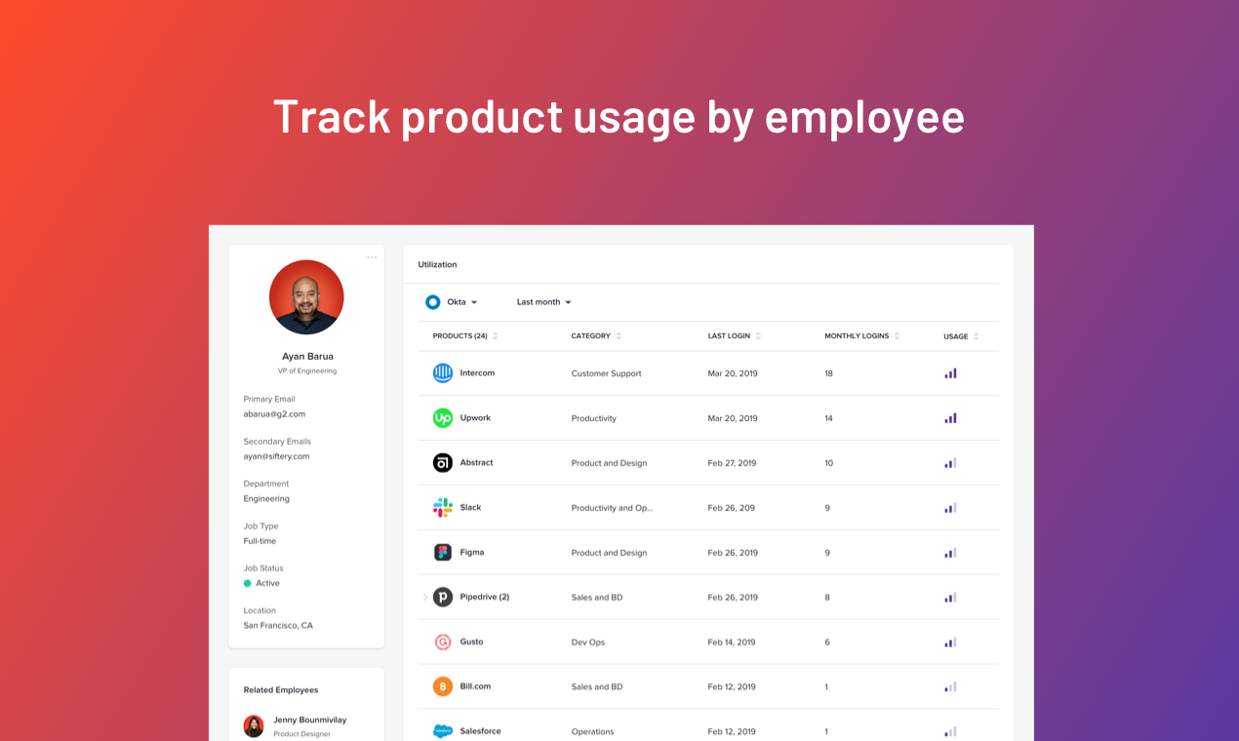Open the Abstract product name
This screenshot has width=1239, height=741.
point(476,463)
